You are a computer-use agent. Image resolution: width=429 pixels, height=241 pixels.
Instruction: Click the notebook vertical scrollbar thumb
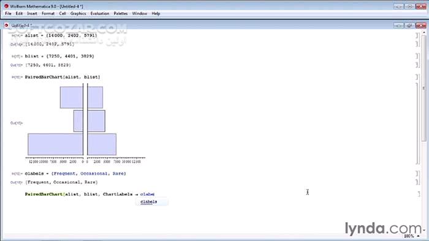click(x=424, y=88)
